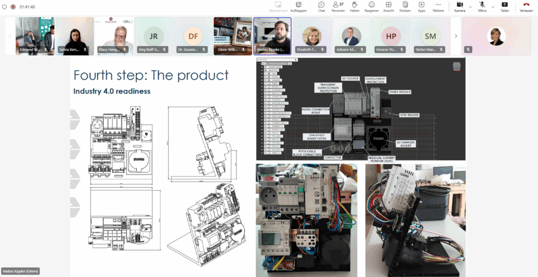Expand the Kamera options dropdown arrow
The height and width of the screenshot is (277, 538).
click(x=470, y=6)
